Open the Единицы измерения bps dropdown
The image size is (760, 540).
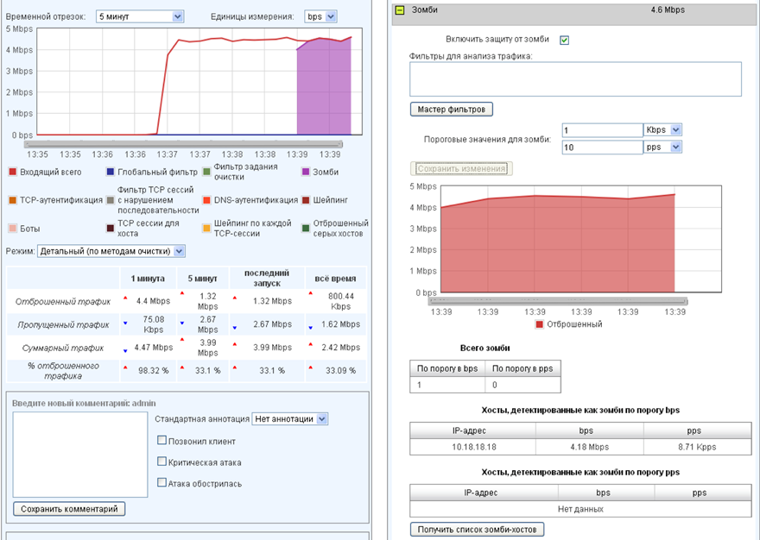[x=320, y=16]
